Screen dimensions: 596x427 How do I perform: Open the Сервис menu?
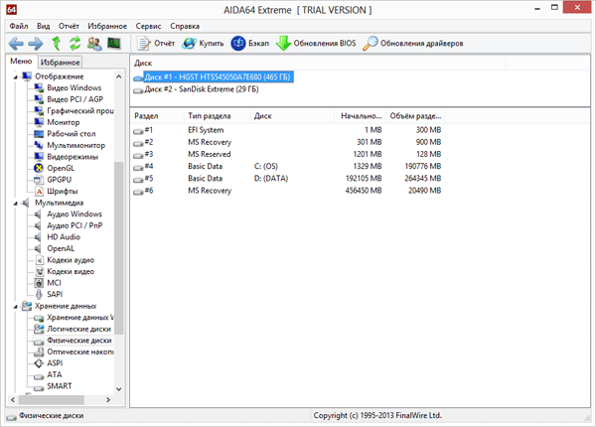coord(148,26)
